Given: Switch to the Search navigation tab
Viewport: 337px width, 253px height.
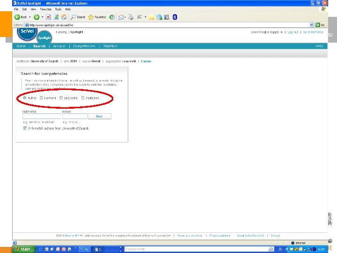Looking at the screenshot, I should pyautogui.click(x=39, y=46).
